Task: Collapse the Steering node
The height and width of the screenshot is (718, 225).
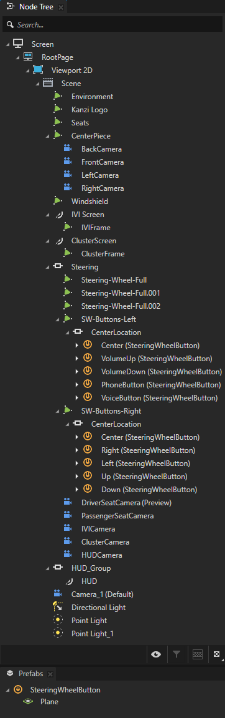Action: pos(48,267)
